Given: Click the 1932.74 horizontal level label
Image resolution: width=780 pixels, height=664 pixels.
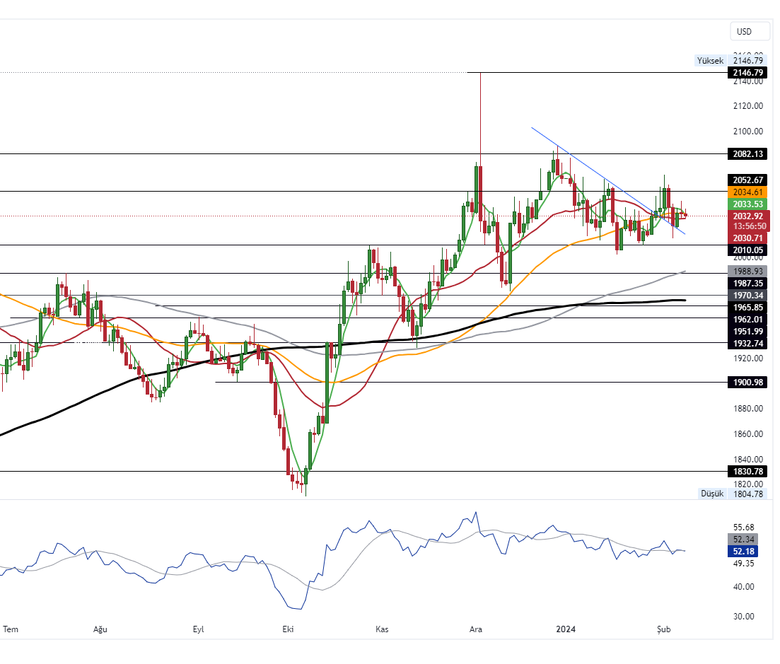Looking at the screenshot, I should point(747,343).
